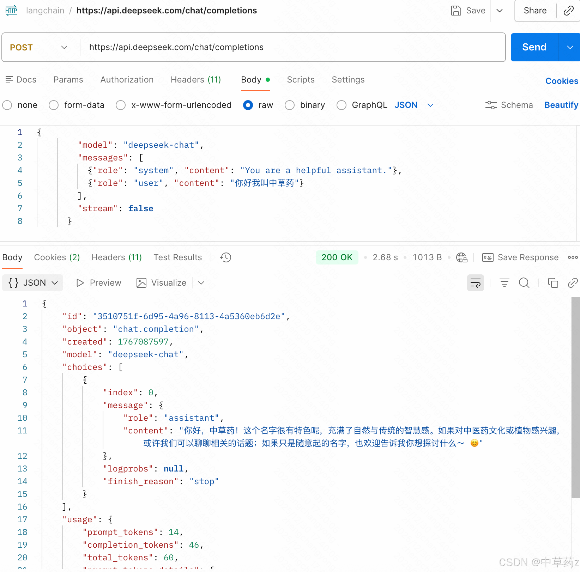Open the Test Results tab
580x572 pixels.
[177, 257]
